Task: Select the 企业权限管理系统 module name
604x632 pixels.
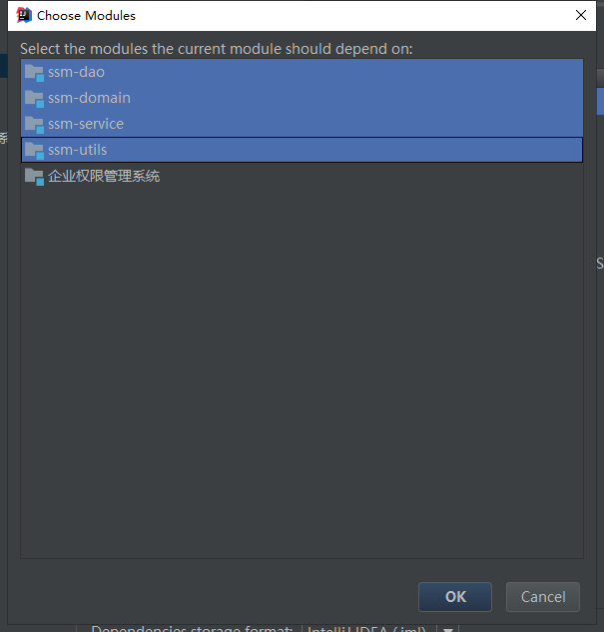Action: coord(104,176)
